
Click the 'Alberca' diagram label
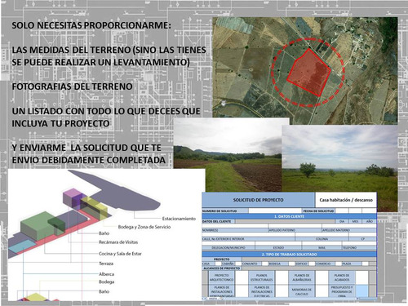click(x=106, y=274)
